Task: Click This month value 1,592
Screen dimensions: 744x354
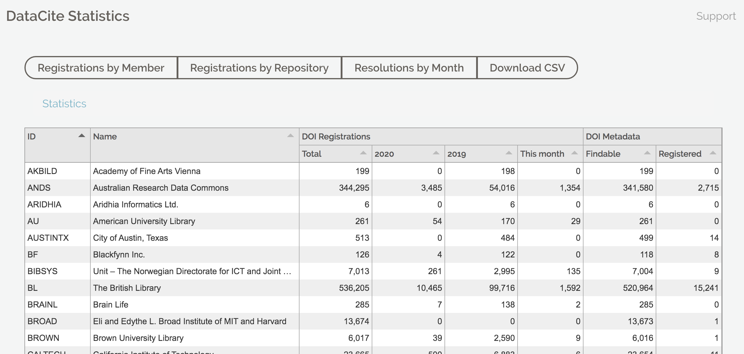Action: (570, 288)
